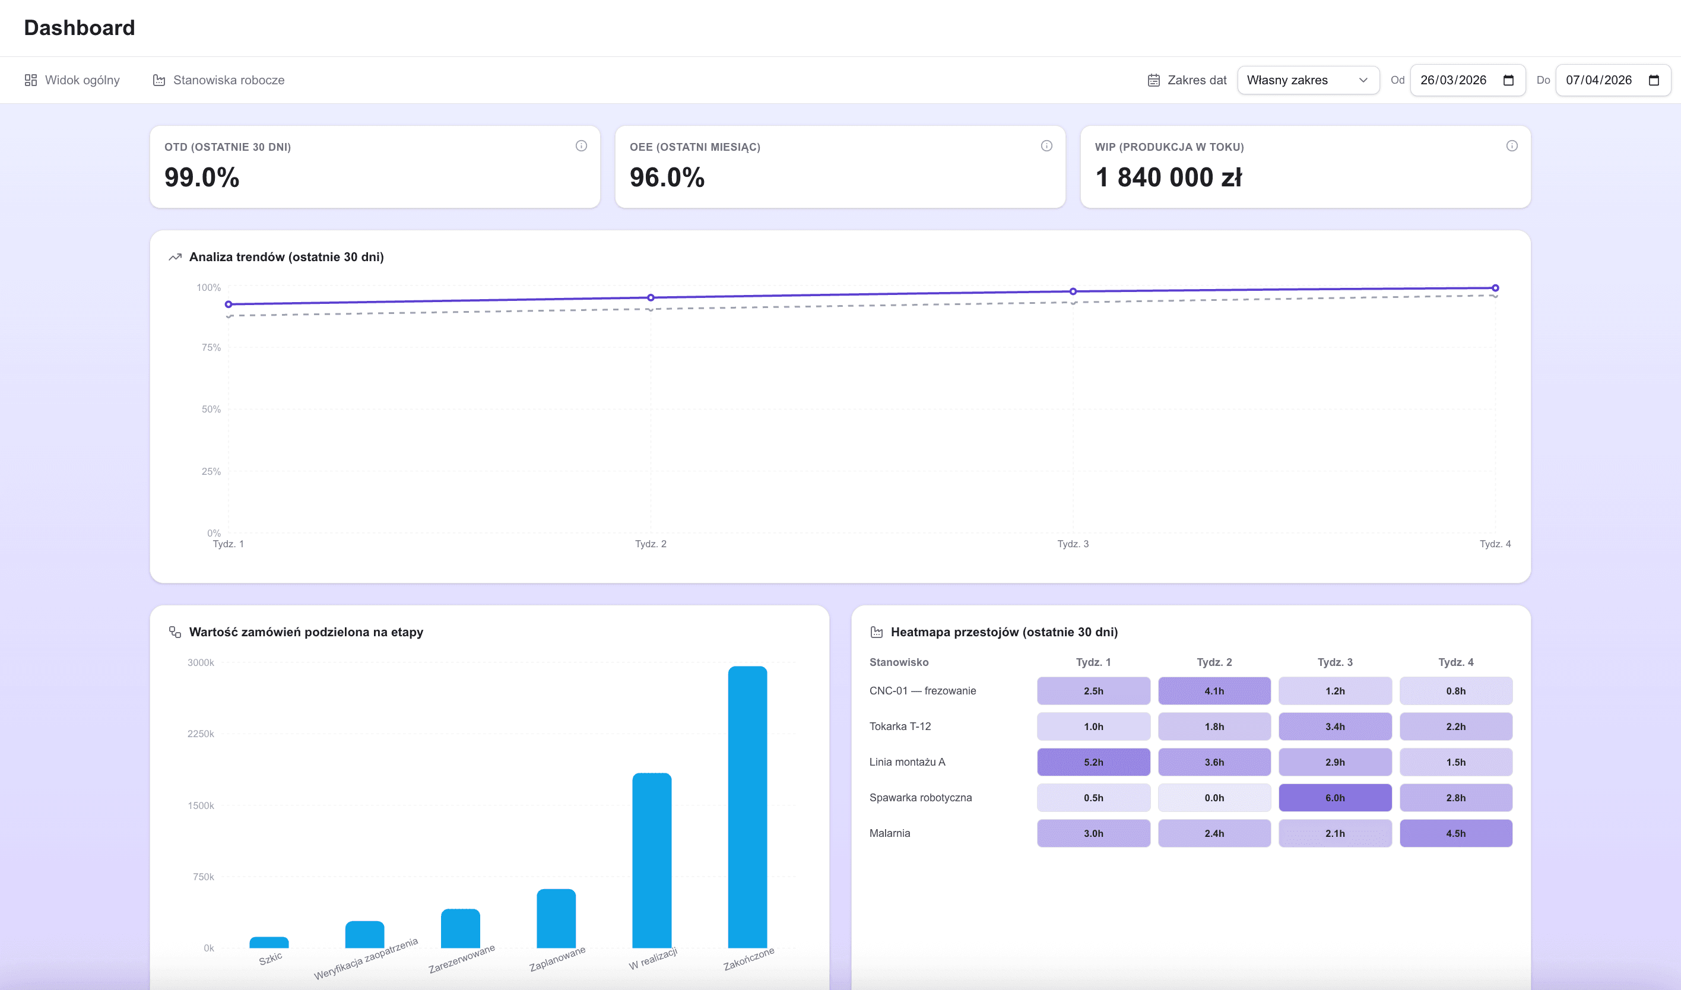
Task: Click the chart icon next to Wartość zamówień header
Action: pos(175,631)
